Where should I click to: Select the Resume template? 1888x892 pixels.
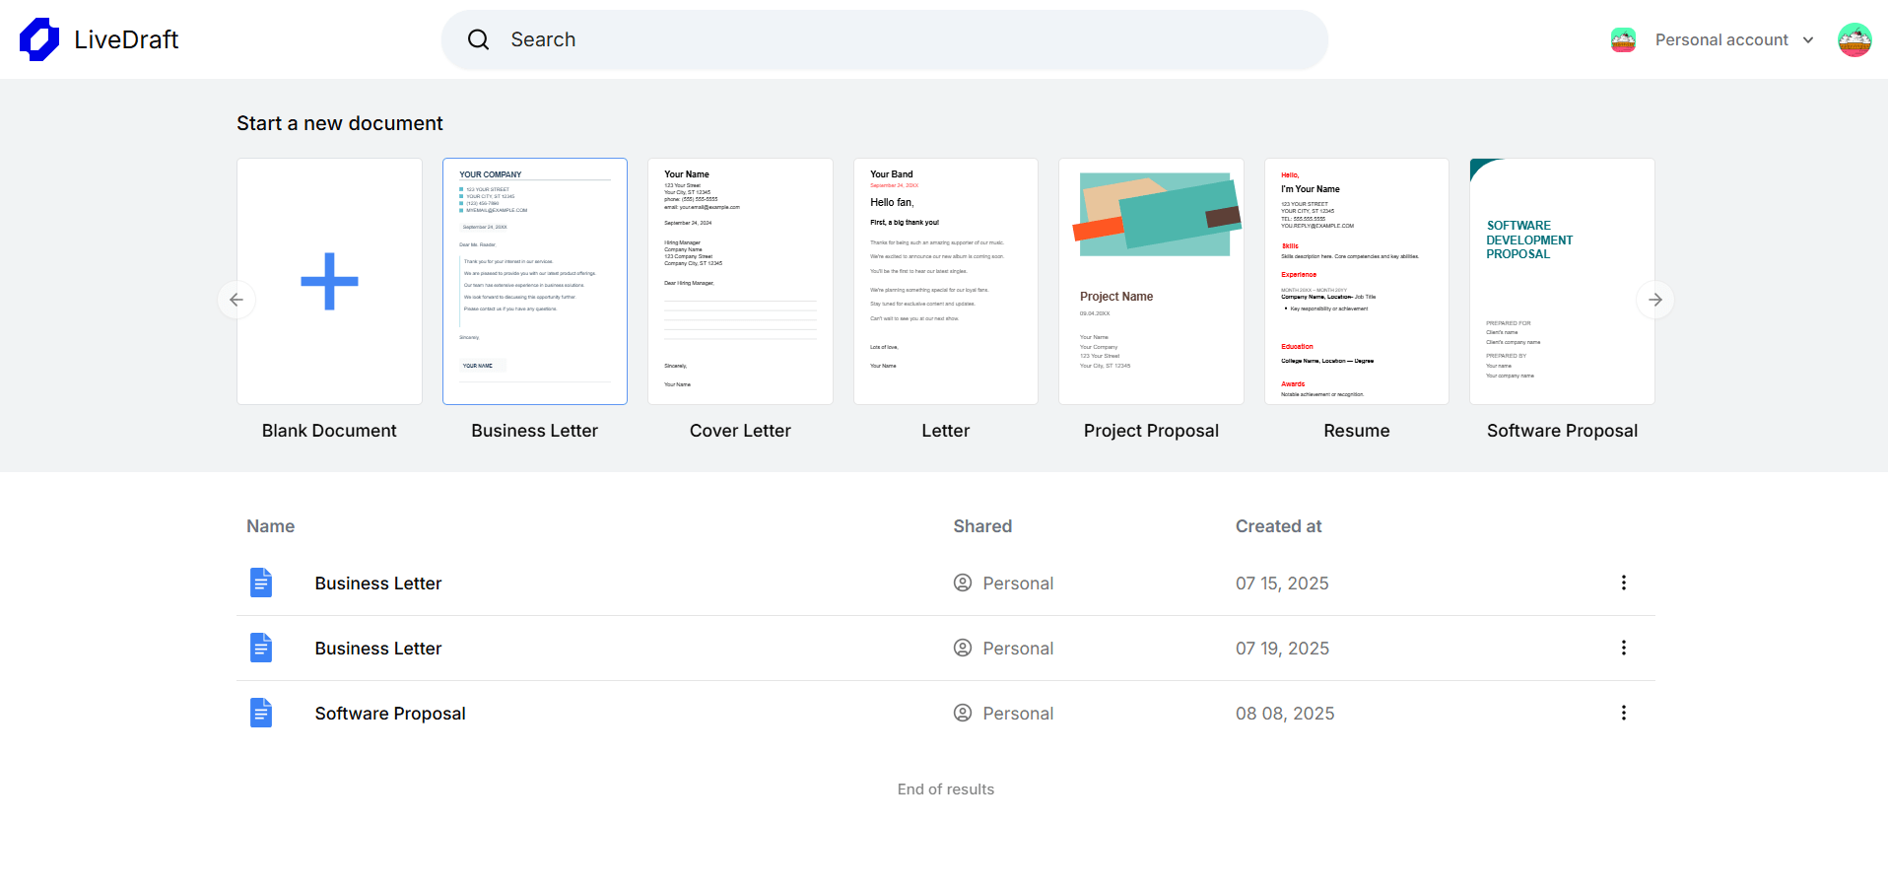1356,281
